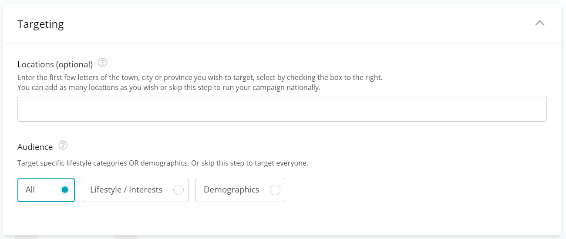
Task: Click the "Enter the first few letters" instruction
Action: click(x=199, y=78)
